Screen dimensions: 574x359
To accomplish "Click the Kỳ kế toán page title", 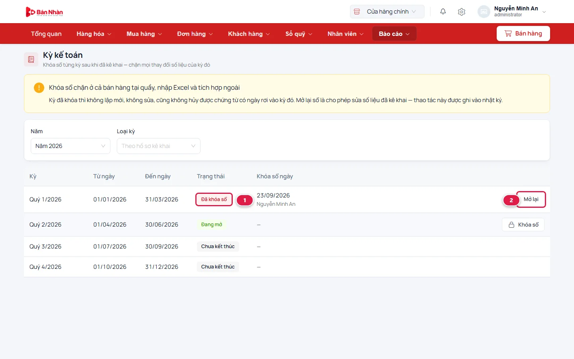I will coord(63,55).
